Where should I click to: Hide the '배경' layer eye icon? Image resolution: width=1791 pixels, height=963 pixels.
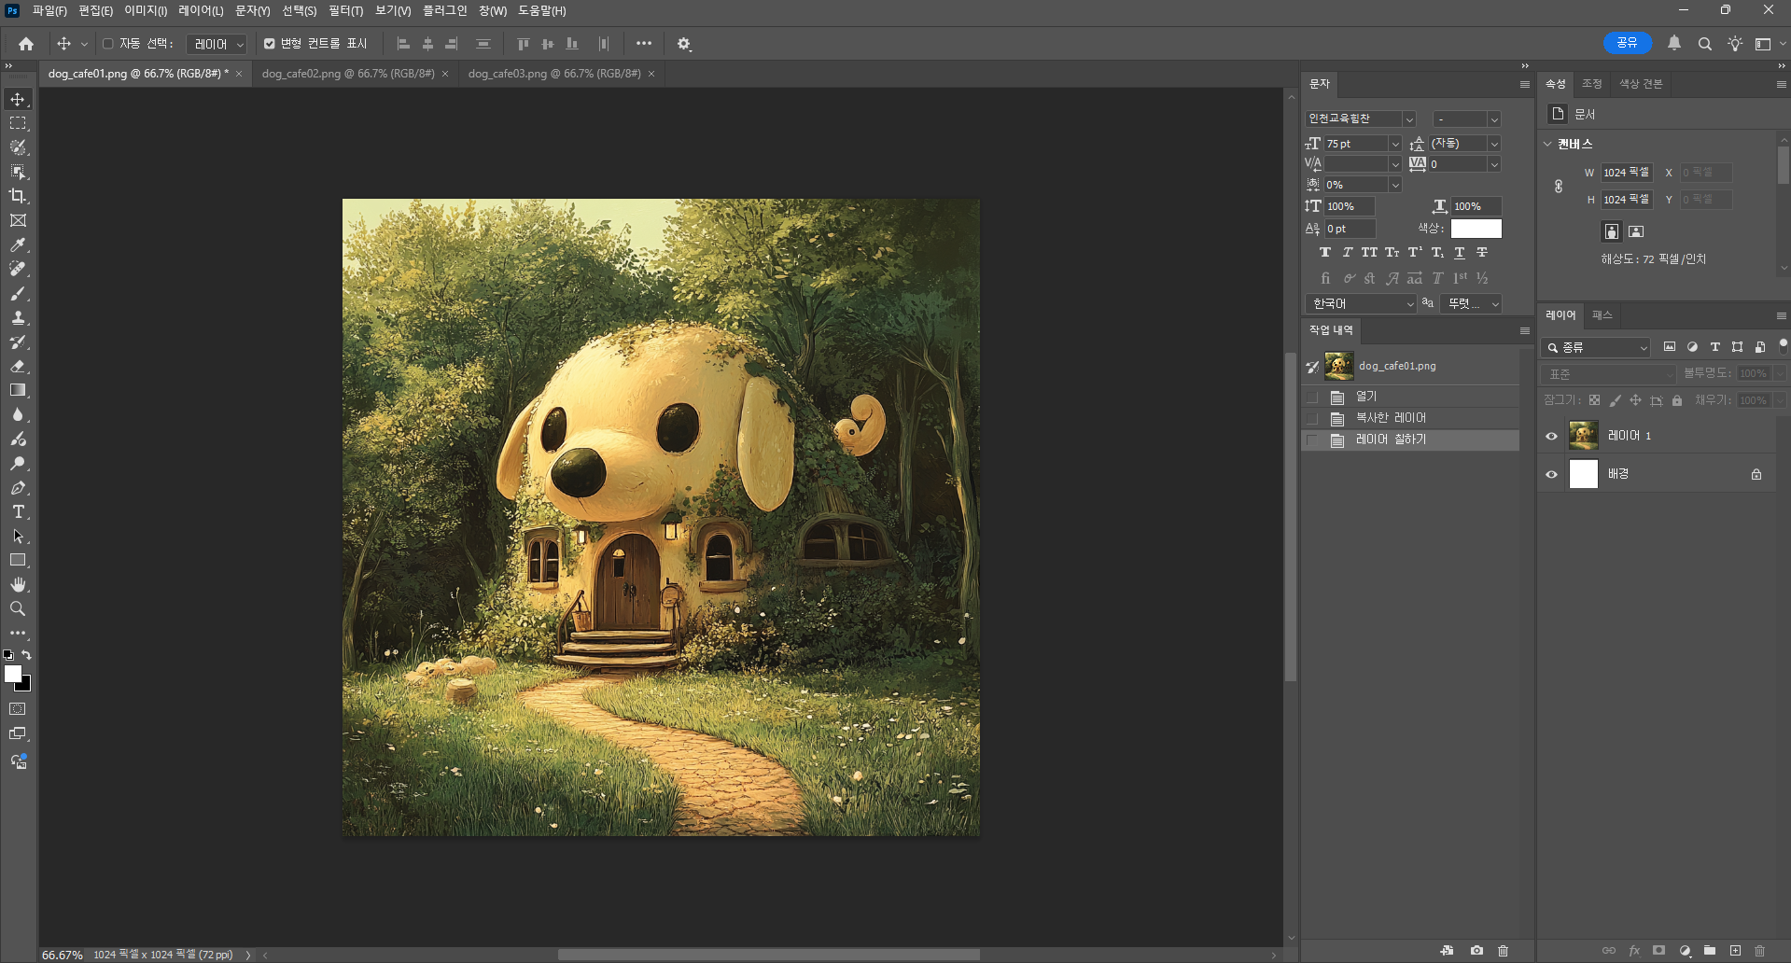click(x=1551, y=474)
